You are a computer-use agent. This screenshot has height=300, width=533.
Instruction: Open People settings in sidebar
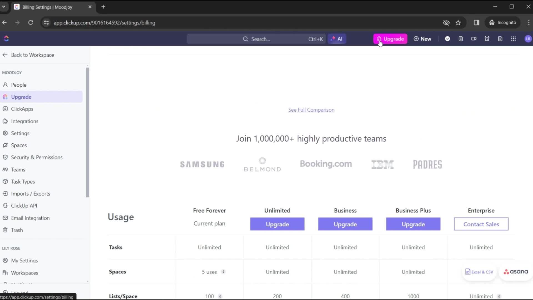[x=19, y=85]
